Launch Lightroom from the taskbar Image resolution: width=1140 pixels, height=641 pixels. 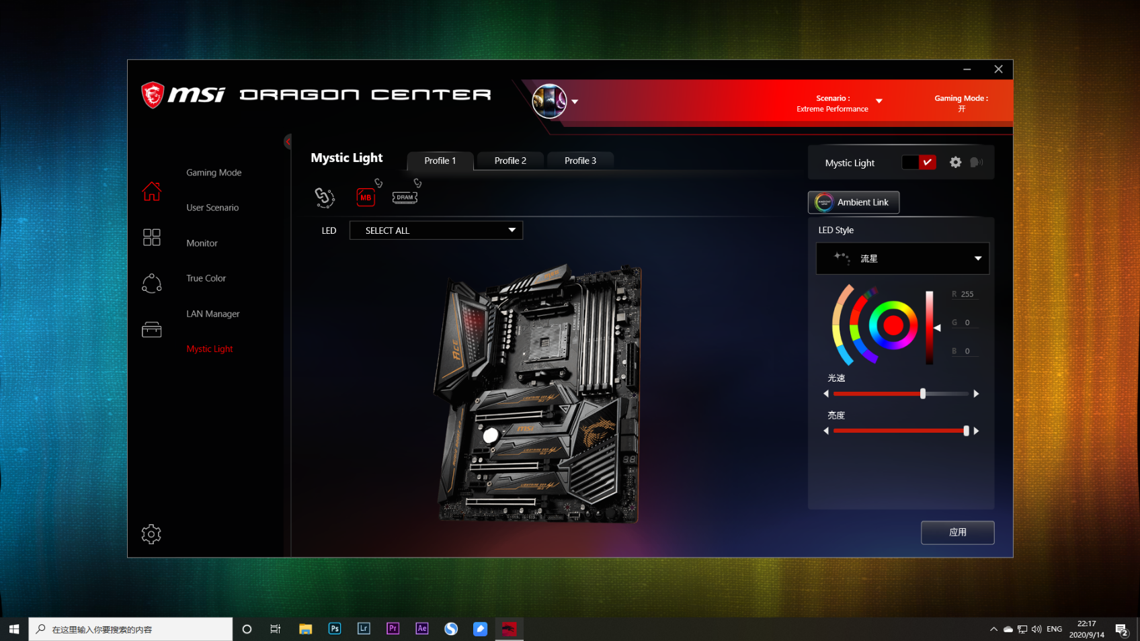pos(364,629)
